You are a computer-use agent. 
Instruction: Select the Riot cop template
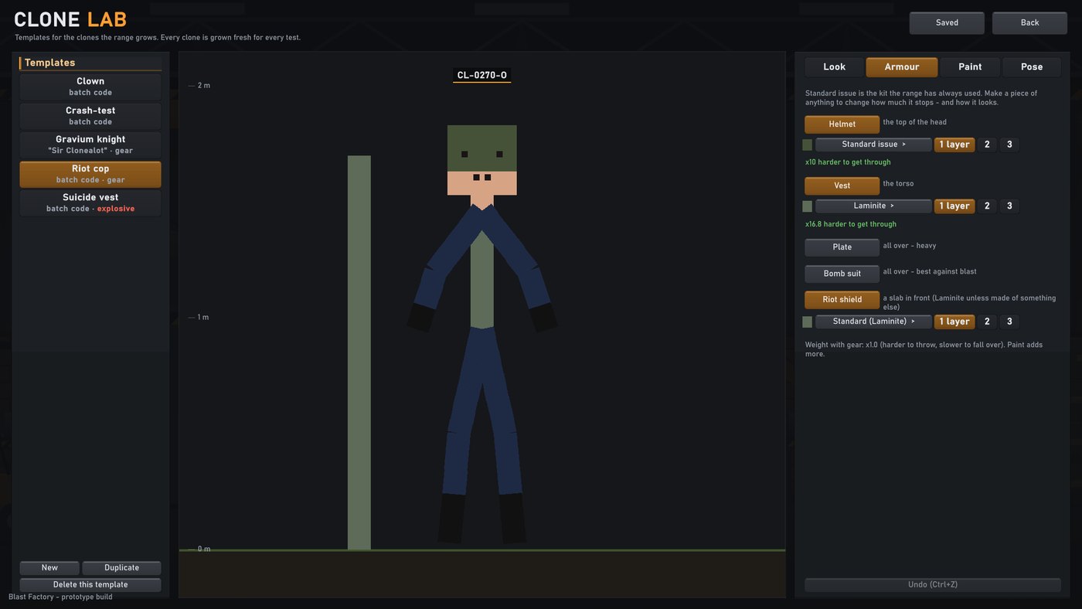[90, 174]
